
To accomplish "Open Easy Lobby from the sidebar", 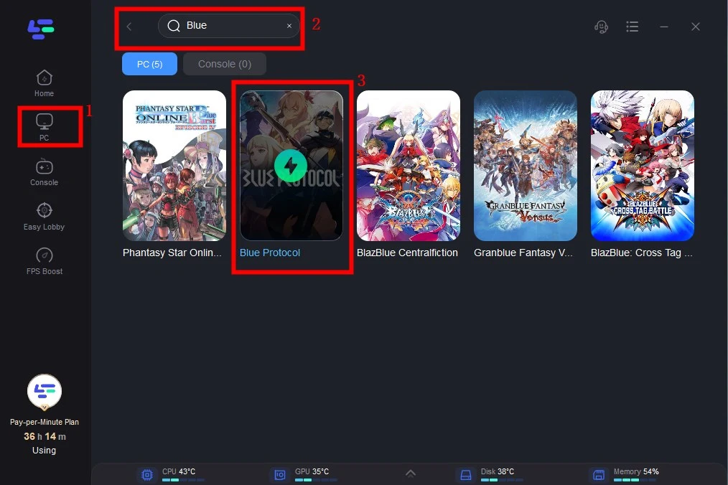I will (x=44, y=217).
